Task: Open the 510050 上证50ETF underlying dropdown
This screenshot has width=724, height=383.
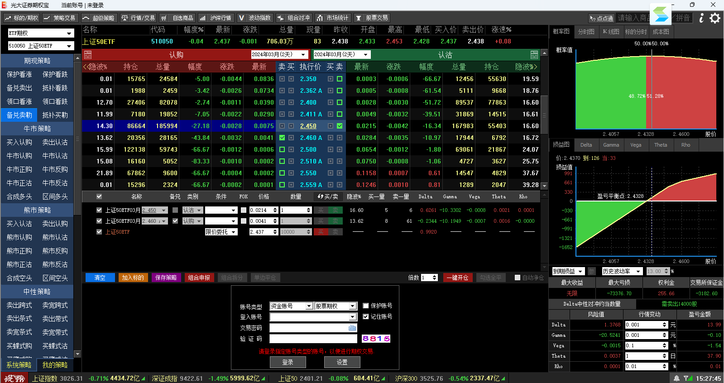Action: (x=41, y=46)
